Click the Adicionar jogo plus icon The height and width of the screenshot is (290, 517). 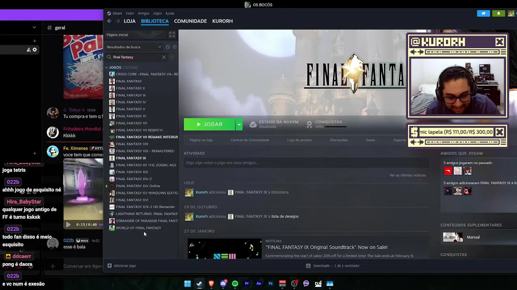tap(109, 266)
